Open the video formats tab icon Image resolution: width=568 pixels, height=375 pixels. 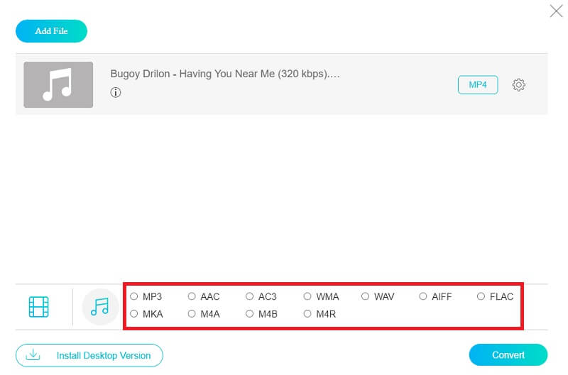click(39, 306)
